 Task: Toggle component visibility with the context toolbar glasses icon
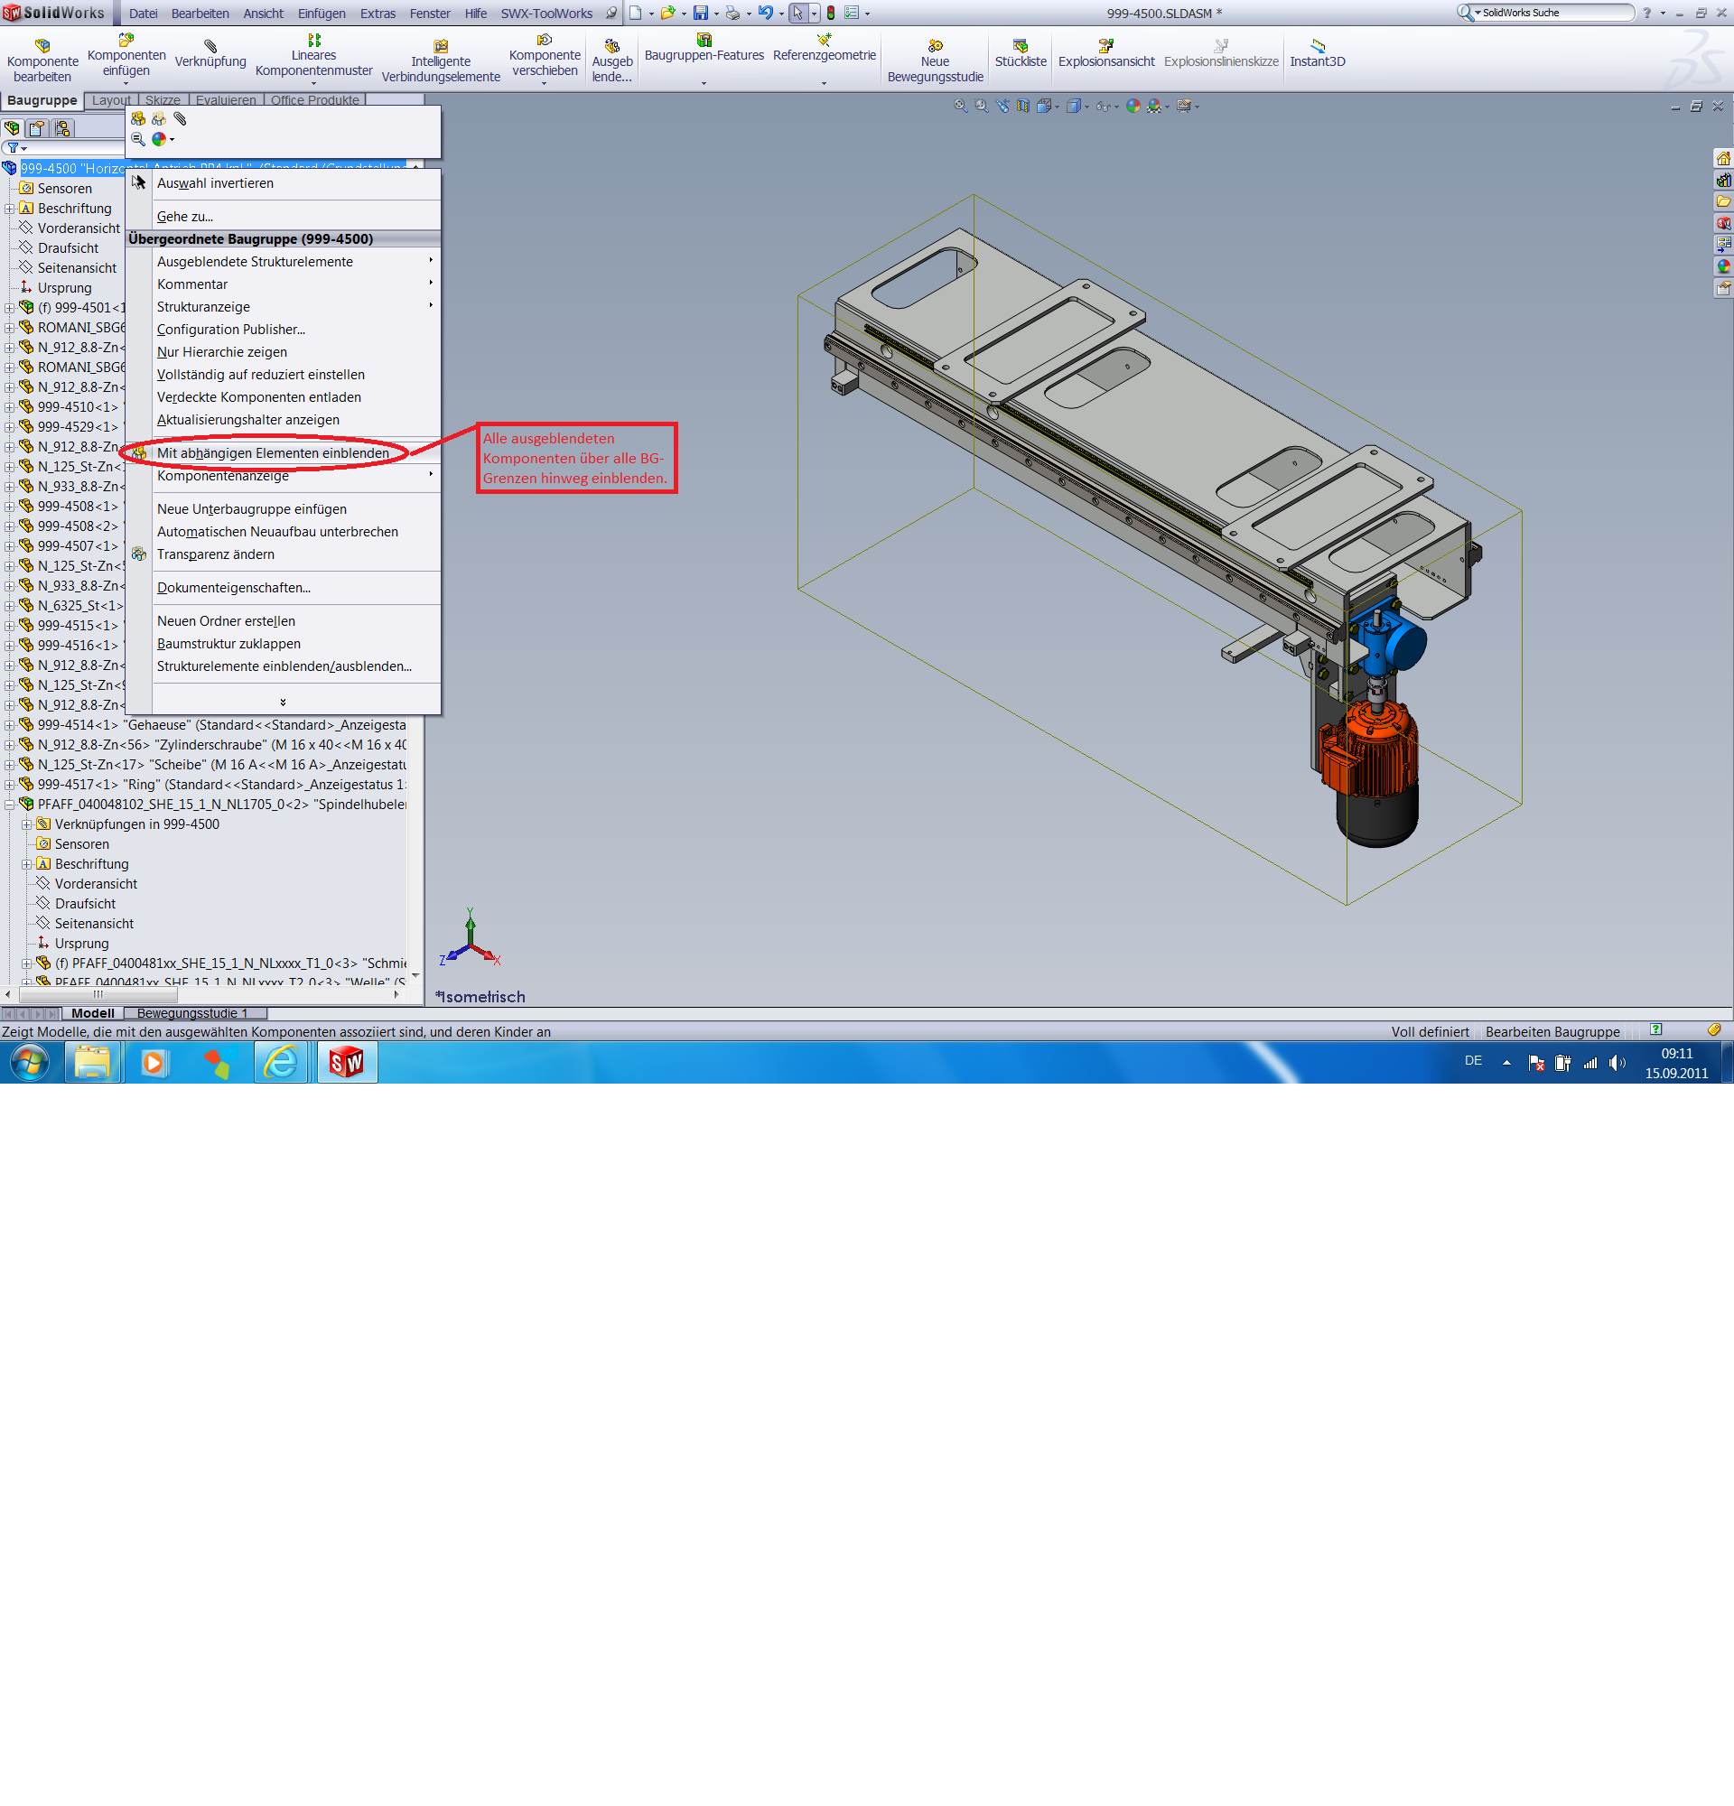click(138, 119)
